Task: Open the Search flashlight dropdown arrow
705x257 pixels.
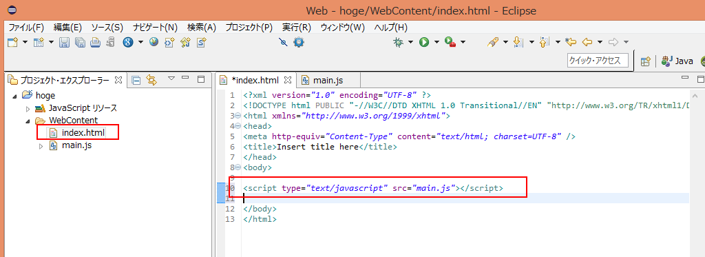Action: pos(505,42)
